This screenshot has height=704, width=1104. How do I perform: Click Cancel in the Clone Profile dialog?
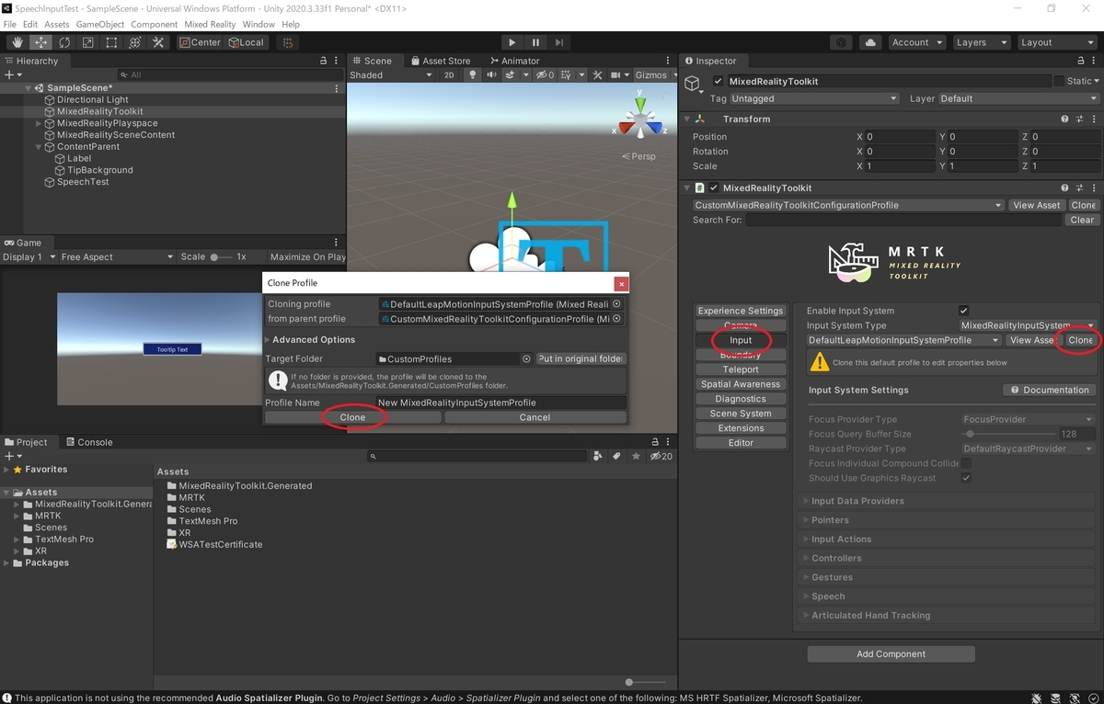tap(535, 417)
